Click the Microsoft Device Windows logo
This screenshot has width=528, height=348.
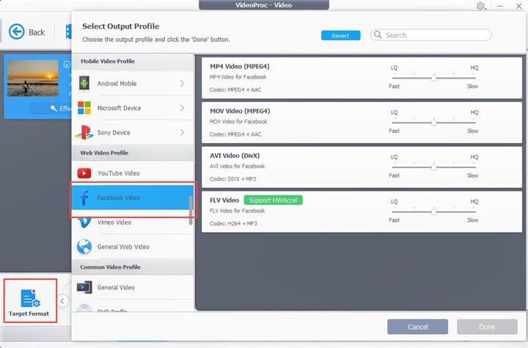[x=84, y=109]
